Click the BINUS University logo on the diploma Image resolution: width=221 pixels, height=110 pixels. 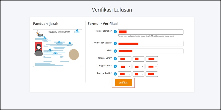point(38,34)
